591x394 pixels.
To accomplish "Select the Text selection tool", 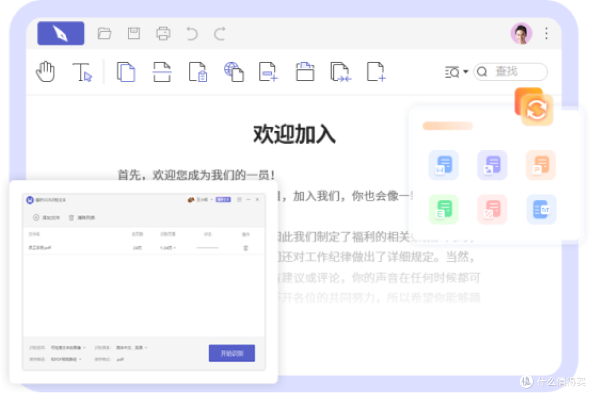I will click(x=82, y=72).
